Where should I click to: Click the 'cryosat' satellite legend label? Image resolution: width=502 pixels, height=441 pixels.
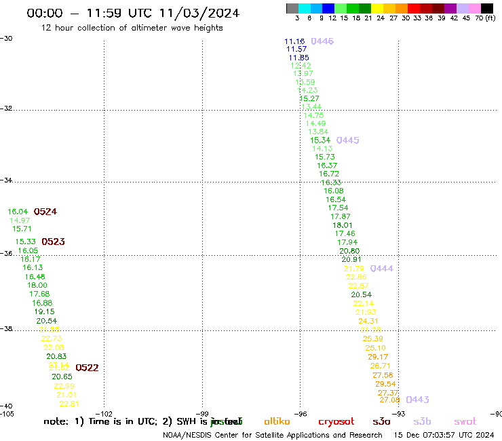336,422
